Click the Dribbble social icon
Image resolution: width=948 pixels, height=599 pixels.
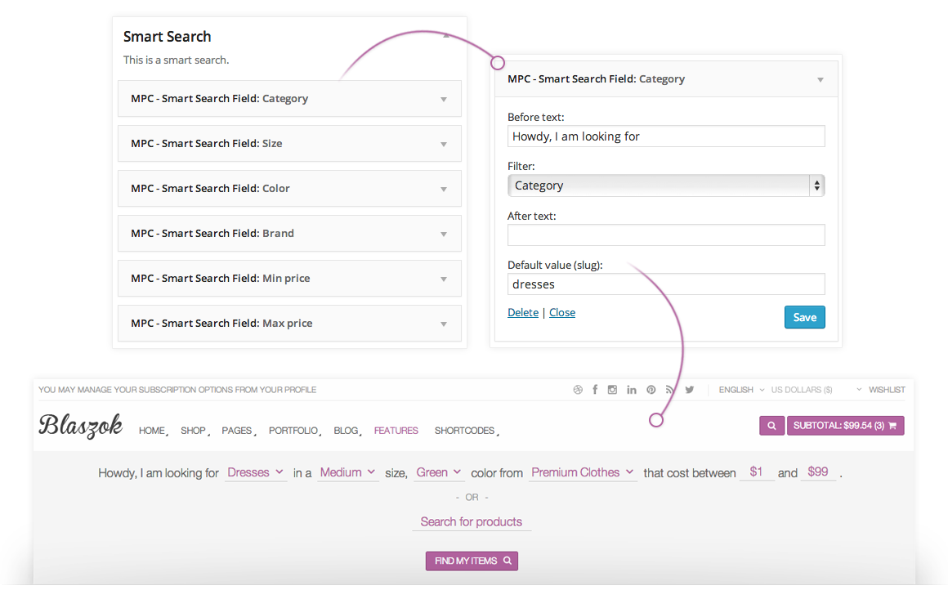click(579, 390)
